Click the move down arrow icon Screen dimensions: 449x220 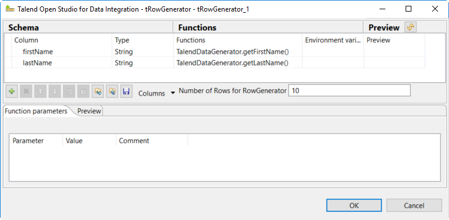tap(55, 91)
